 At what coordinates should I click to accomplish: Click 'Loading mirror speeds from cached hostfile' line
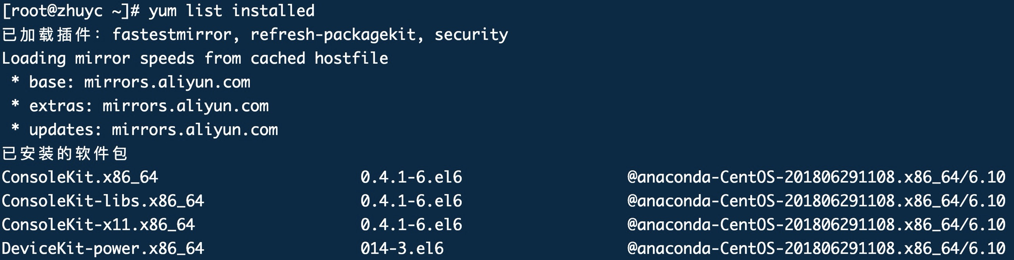point(195,58)
